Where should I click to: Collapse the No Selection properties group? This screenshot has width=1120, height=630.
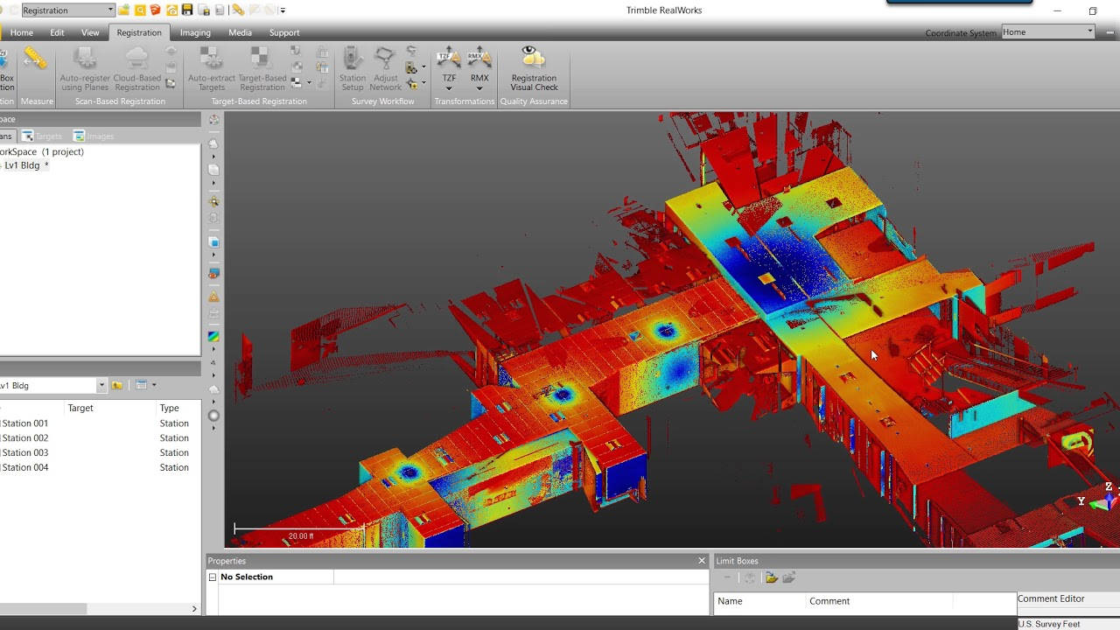click(x=213, y=577)
